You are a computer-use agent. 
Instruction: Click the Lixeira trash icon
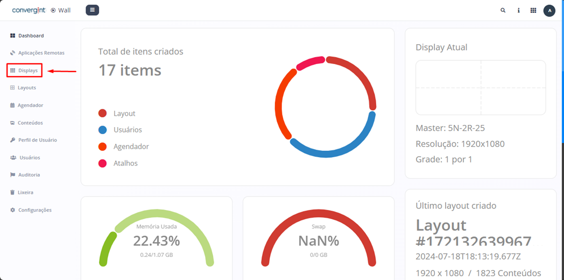coord(13,192)
